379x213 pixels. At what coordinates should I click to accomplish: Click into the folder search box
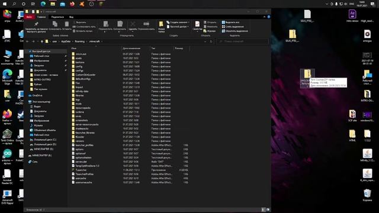click(x=242, y=41)
